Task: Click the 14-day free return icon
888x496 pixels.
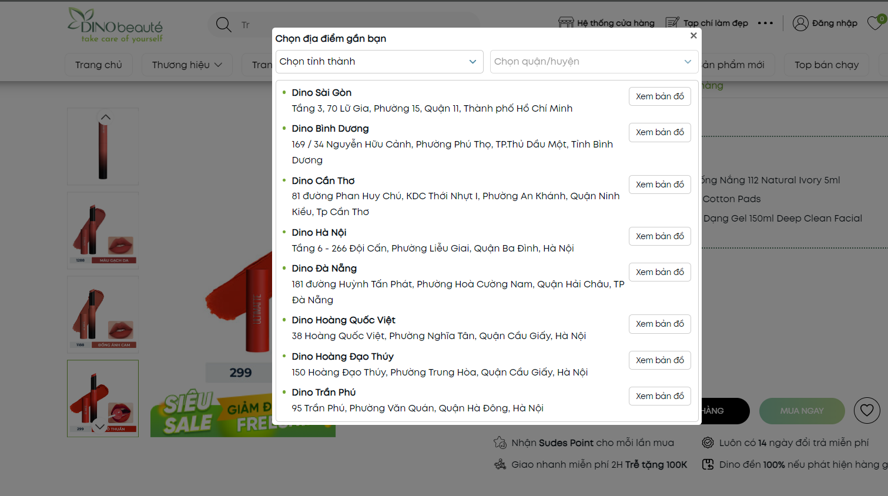Action: coord(708,443)
